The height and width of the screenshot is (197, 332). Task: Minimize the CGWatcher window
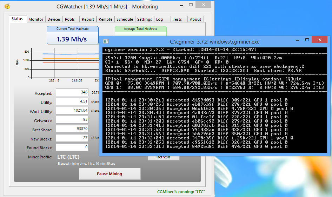181,5
